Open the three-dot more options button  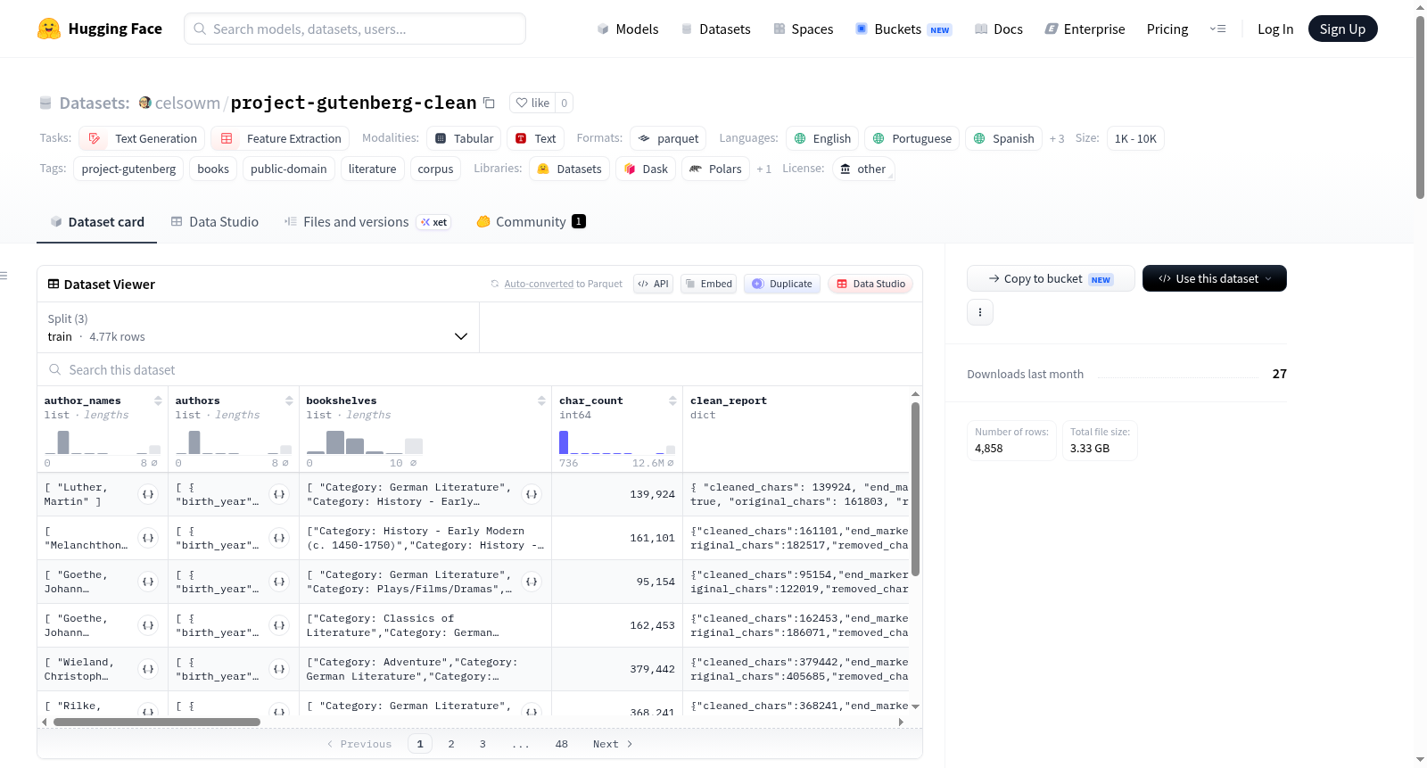[x=980, y=312]
